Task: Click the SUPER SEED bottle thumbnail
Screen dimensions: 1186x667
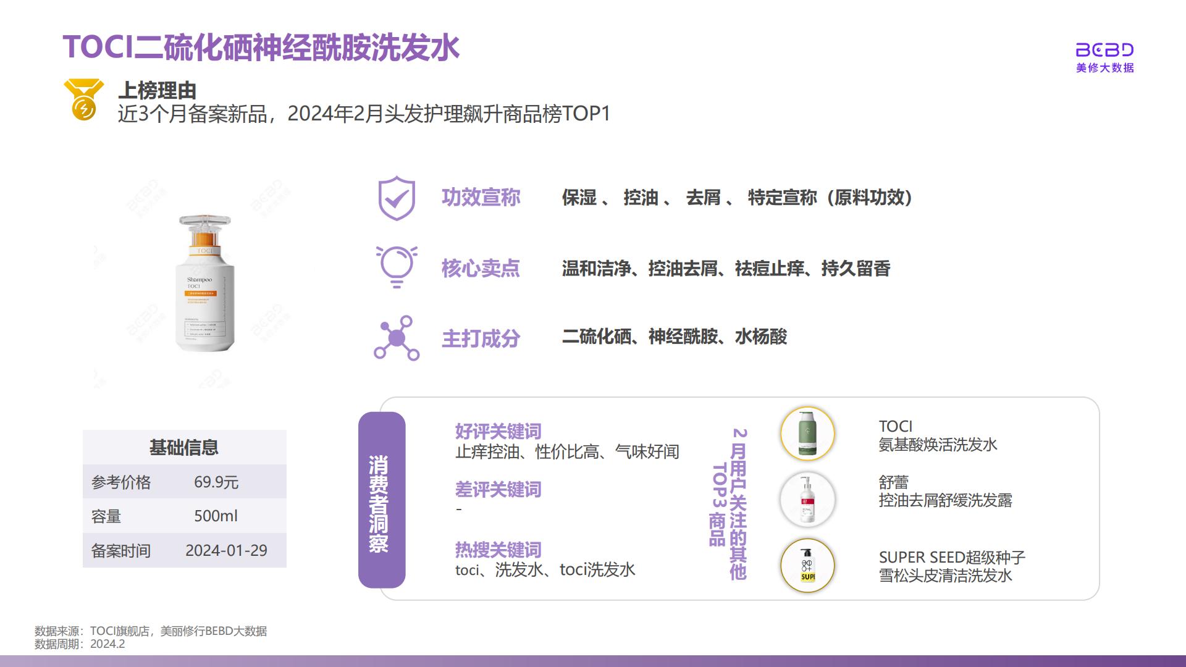Action: click(807, 566)
